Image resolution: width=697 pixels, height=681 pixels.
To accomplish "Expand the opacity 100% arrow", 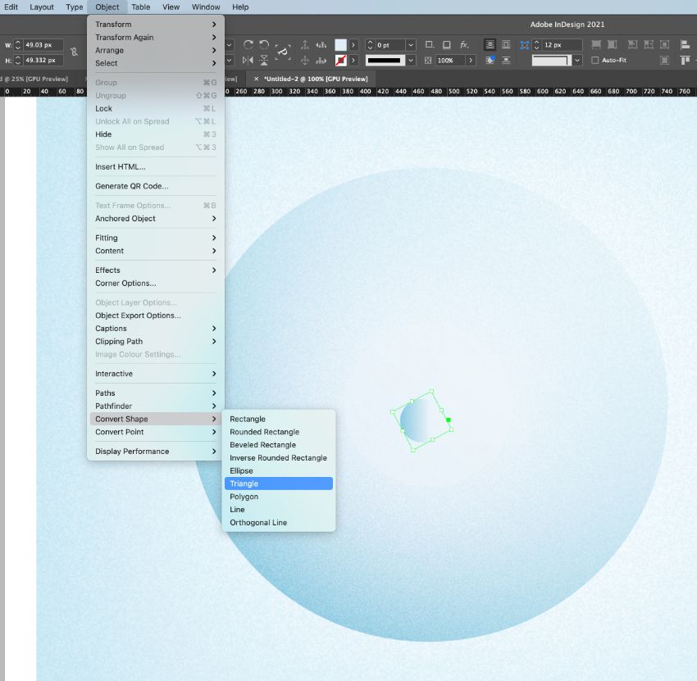I will click(471, 61).
